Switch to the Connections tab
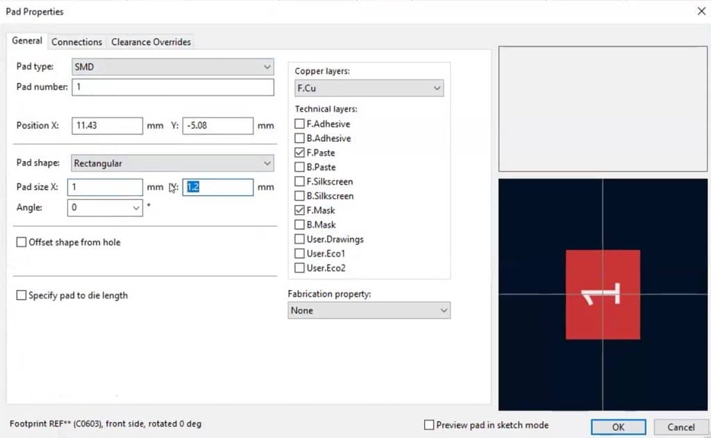Viewport: 711px width, 438px height. coord(76,42)
